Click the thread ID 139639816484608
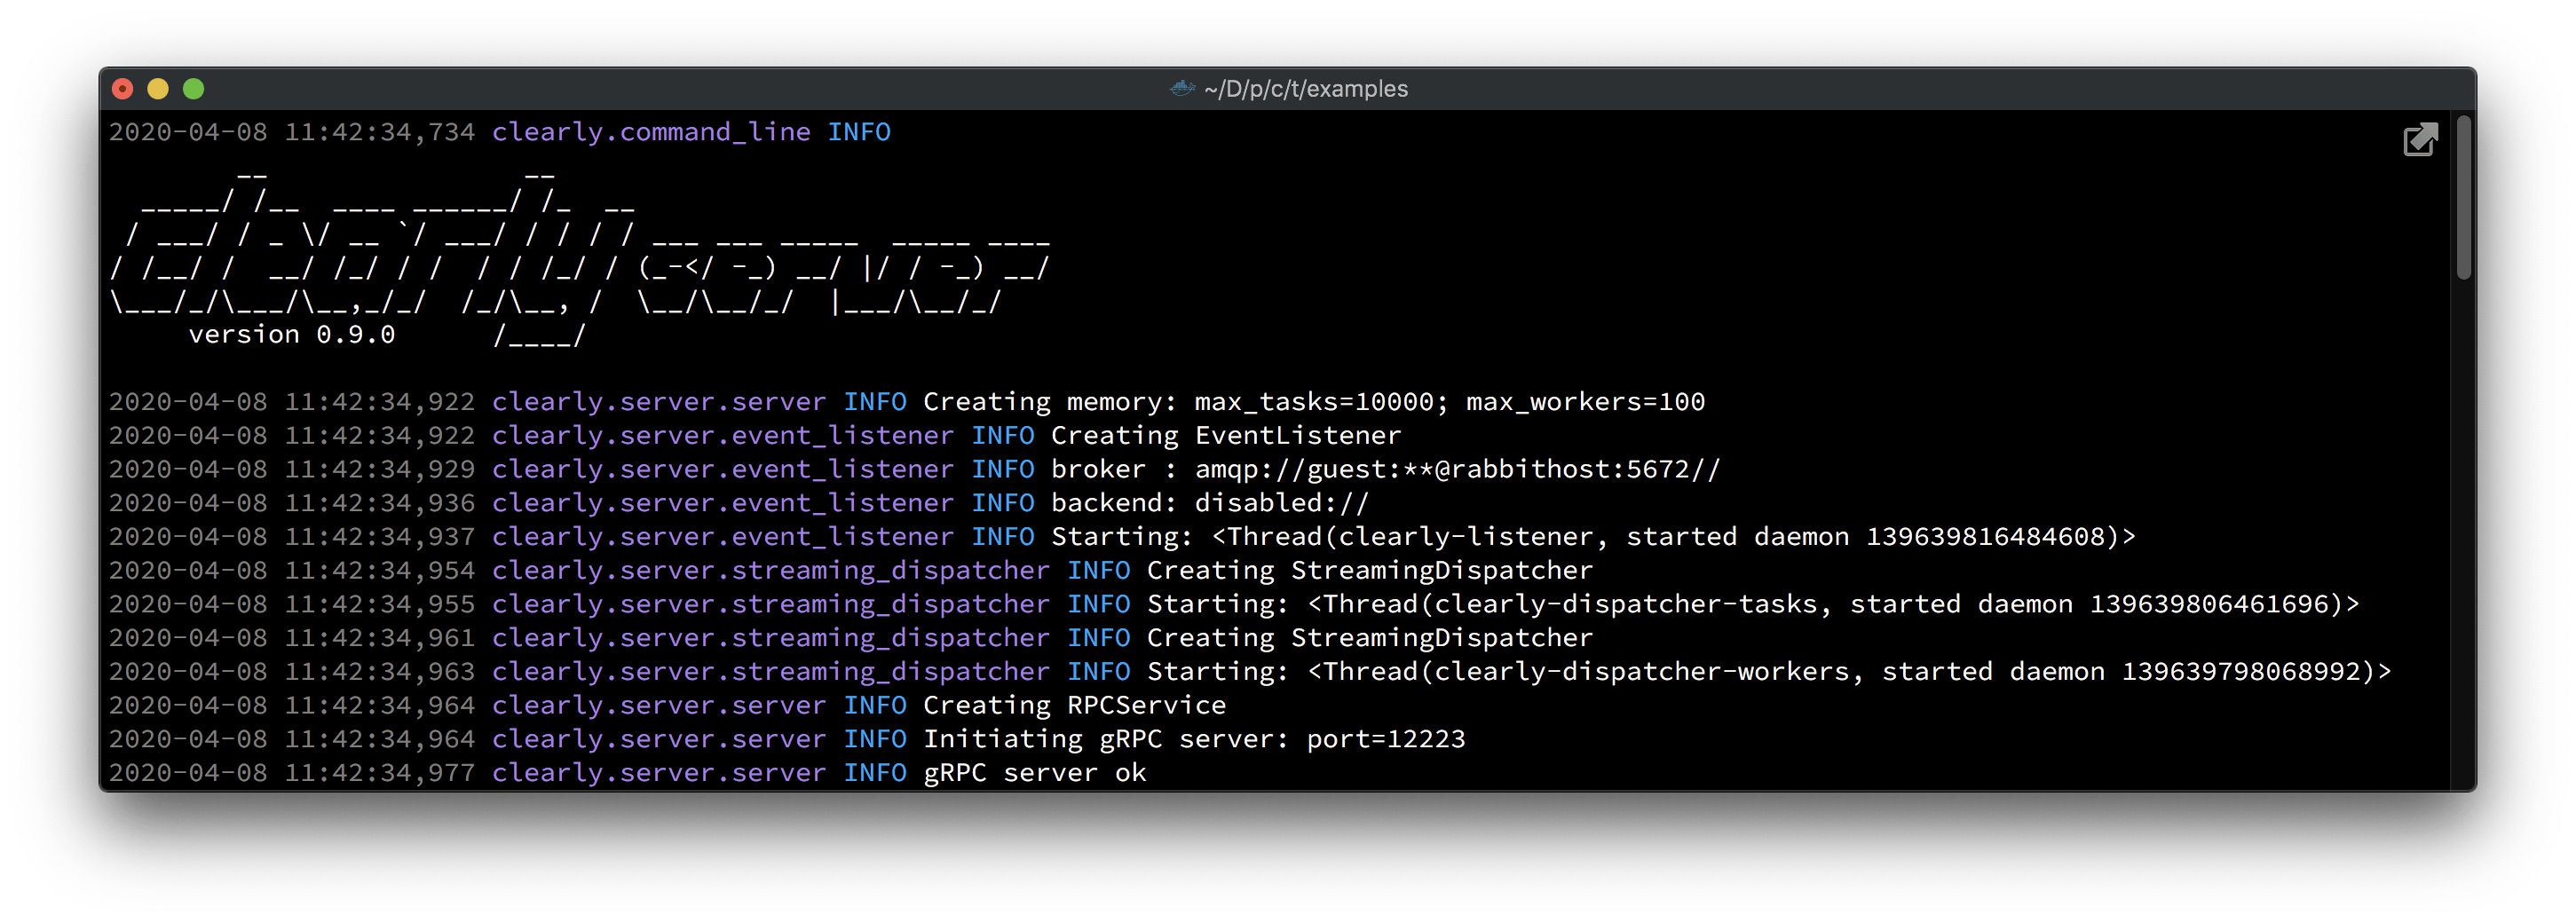Viewport: 2576px width, 923px height. 1986,537
